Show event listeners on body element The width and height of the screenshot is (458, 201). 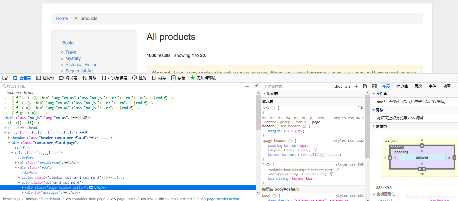pyautogui.click(x=84, y=133)
